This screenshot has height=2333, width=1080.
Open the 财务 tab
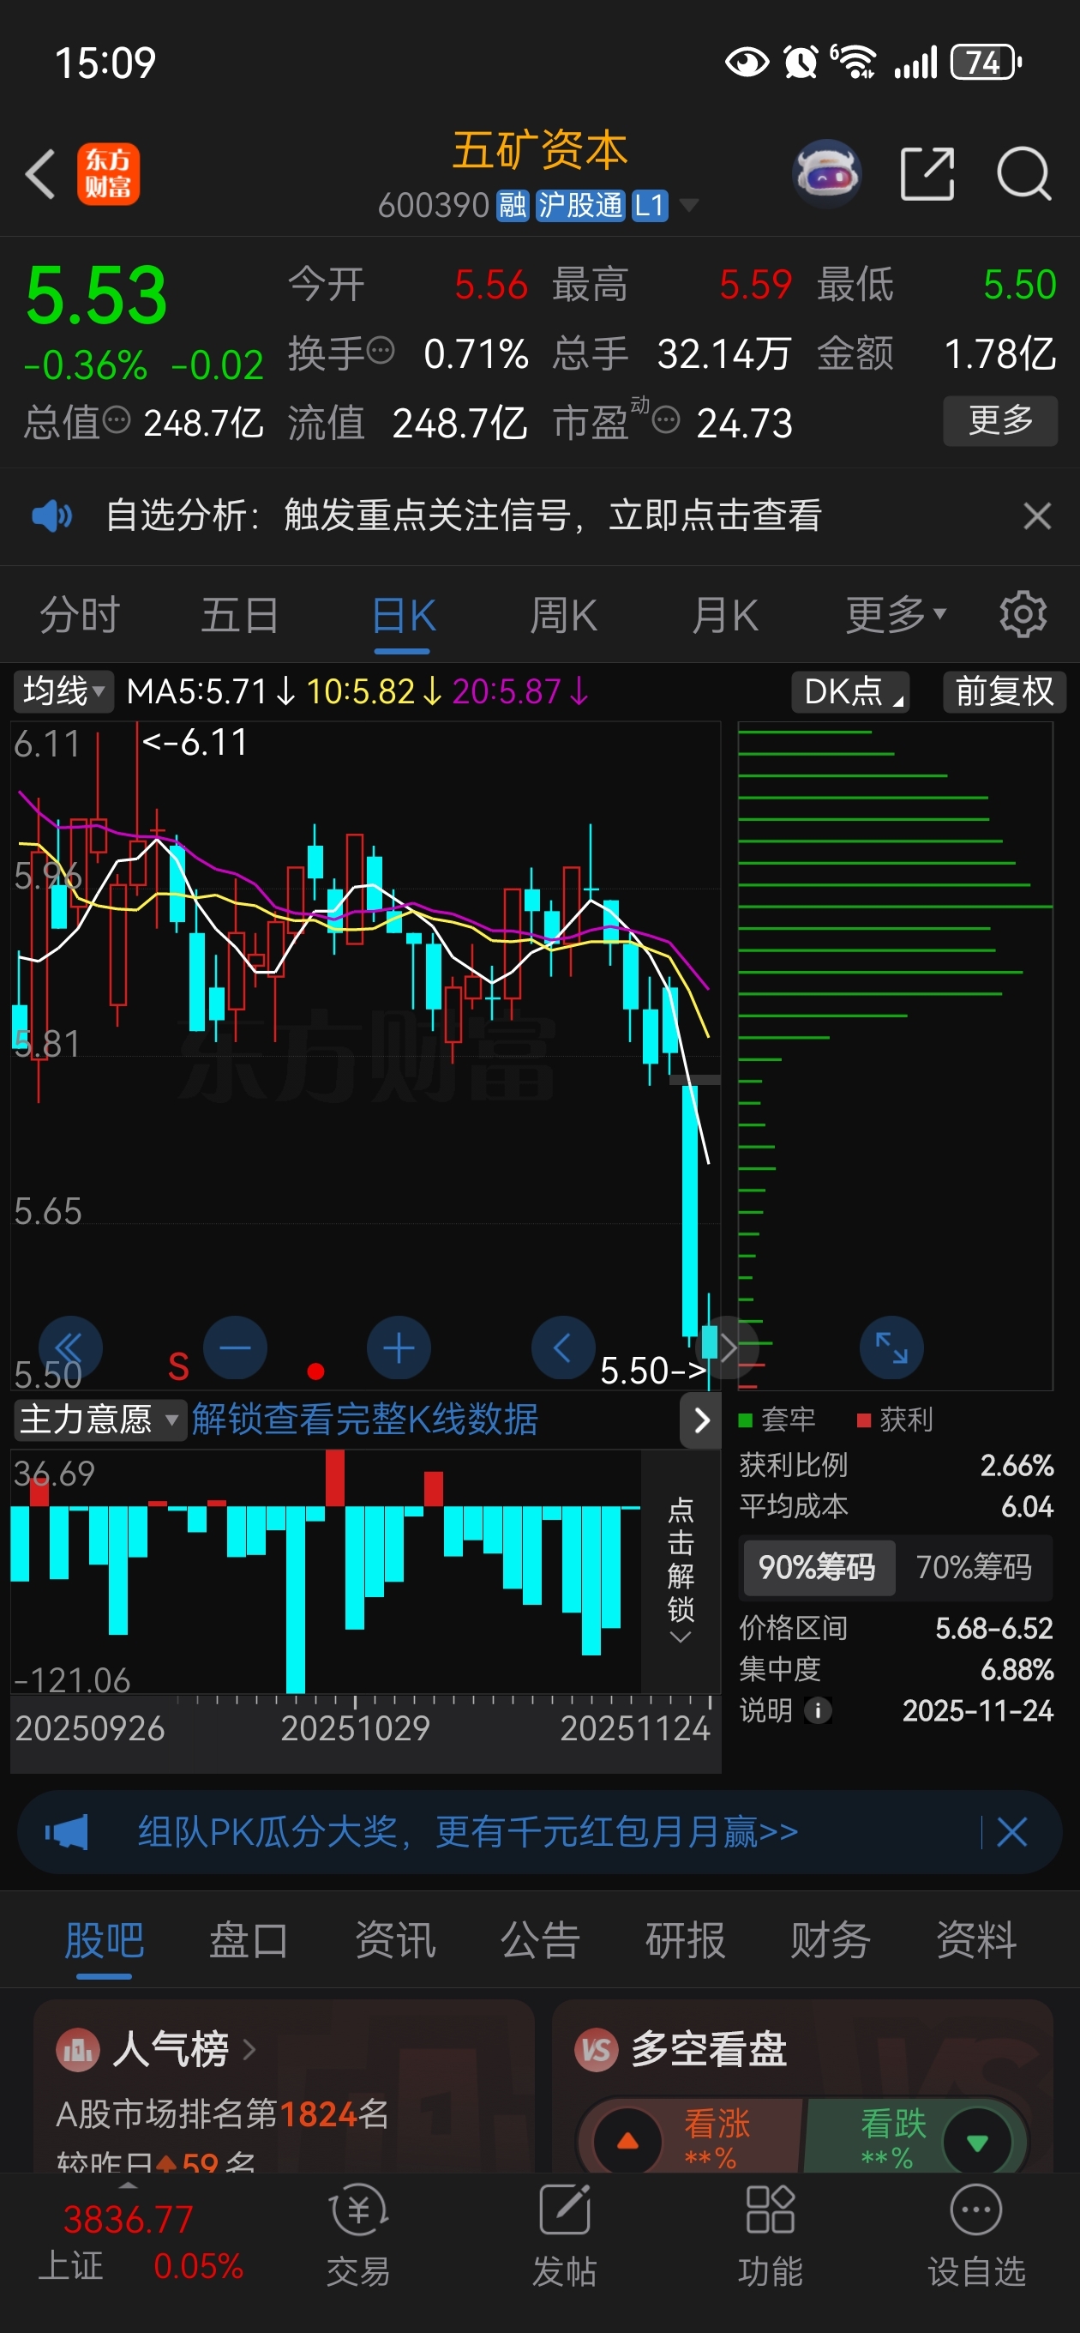coord(830,1940)
